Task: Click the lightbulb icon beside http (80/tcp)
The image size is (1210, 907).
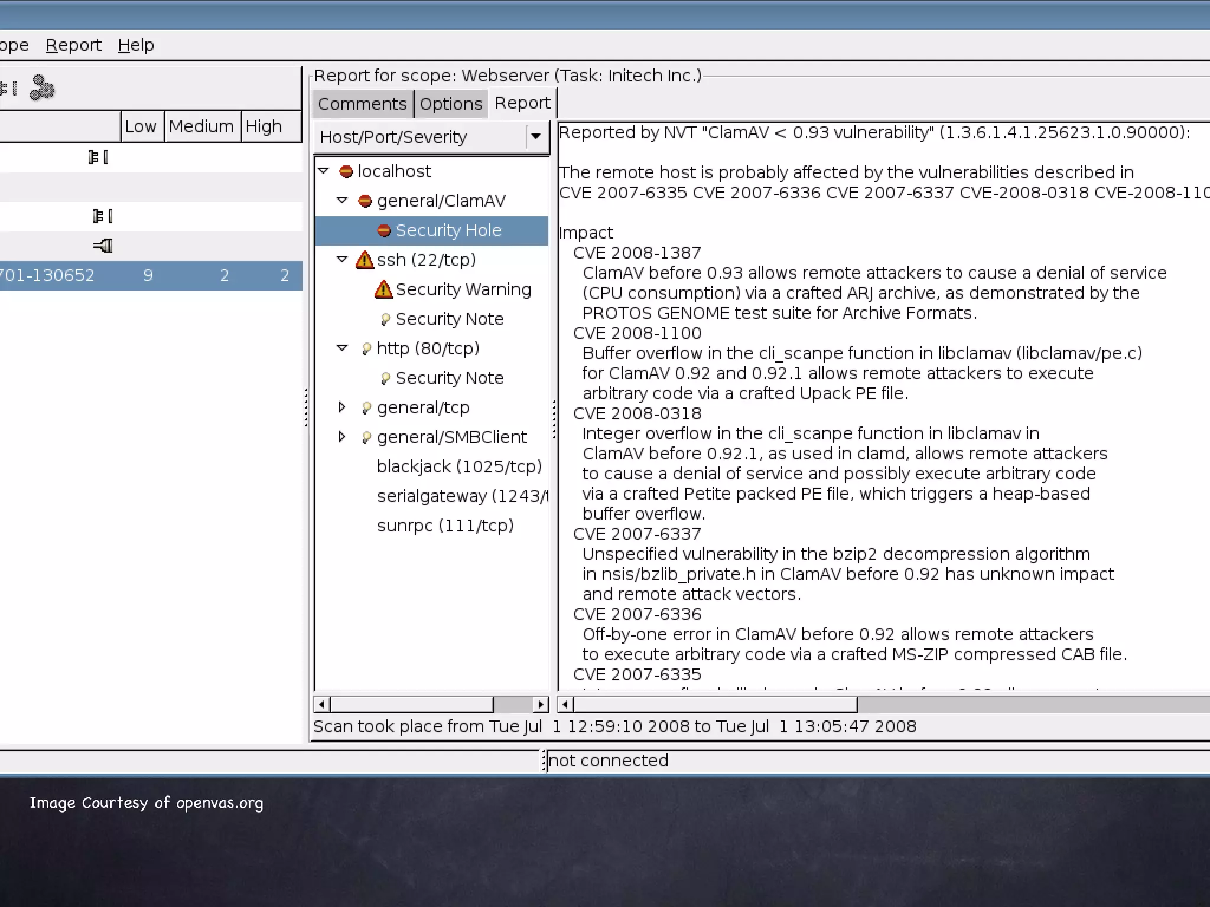Action: coord(366,349)
